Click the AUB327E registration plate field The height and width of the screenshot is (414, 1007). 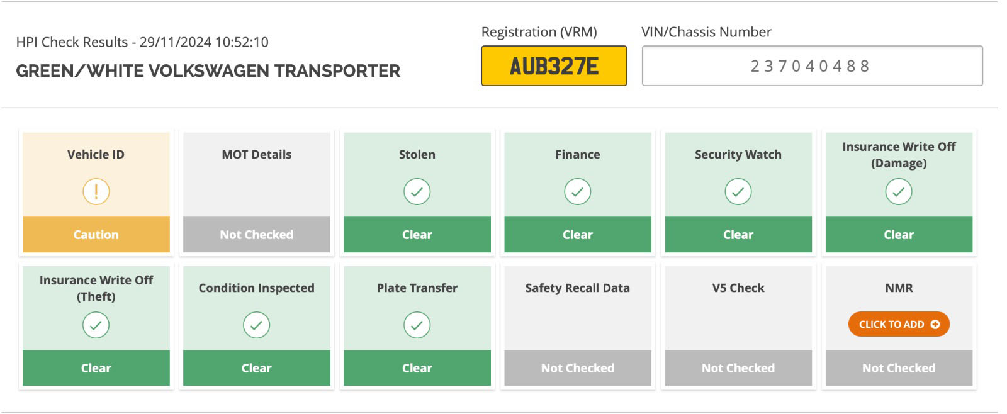[554, 65]
